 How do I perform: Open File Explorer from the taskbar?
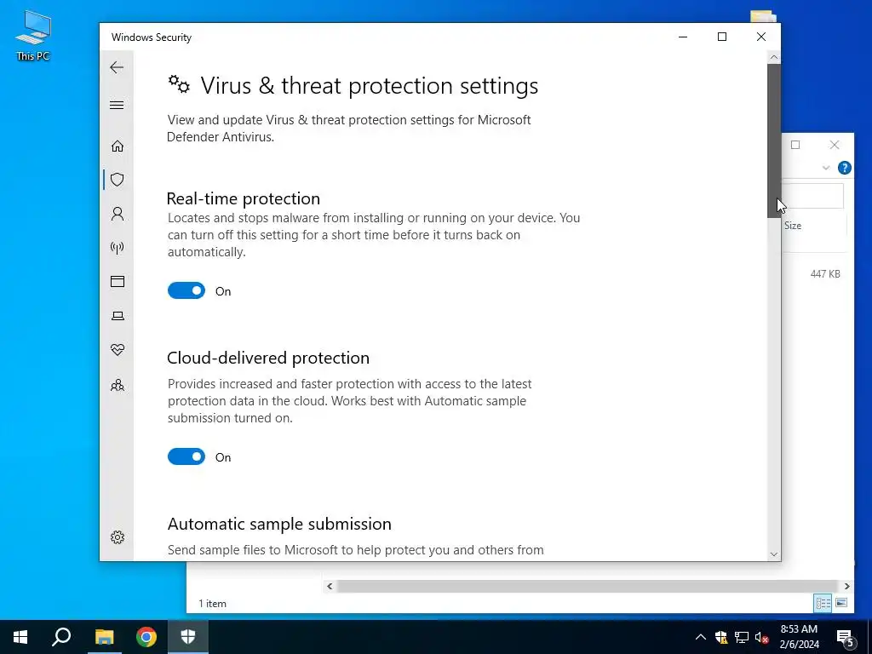[104, 637]
